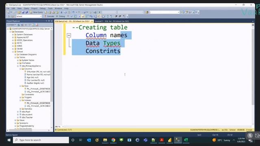Viewport: 260px width, 146px height.
Task: Click the '--Creating table' comment line
Action: [100, 27]
